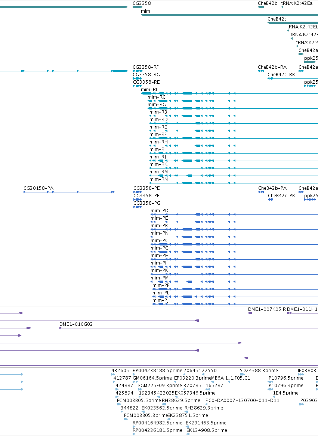318x436 pixels.
Task: Click the FGM225F09.3prime EST label
Action: 160,386
